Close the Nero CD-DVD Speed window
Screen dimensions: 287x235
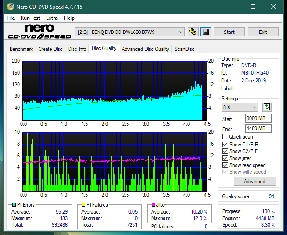pos(273,7)
